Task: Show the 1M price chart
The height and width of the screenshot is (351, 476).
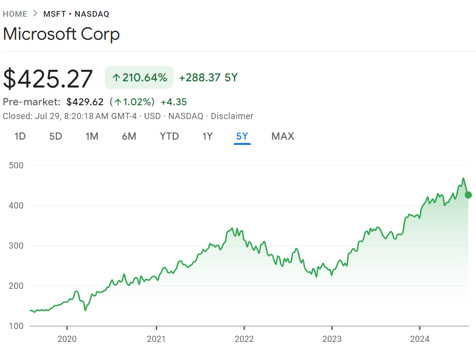Action: [x=91, y=136]
